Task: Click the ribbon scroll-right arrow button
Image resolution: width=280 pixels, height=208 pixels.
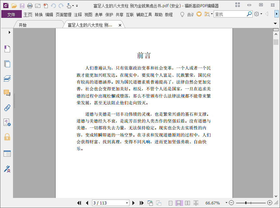Action: click(x=276, y=14)
